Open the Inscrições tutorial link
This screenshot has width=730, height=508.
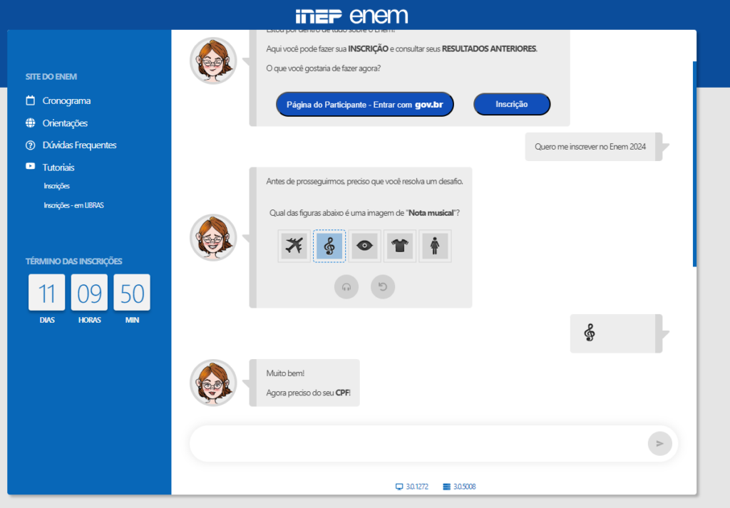coord(57,186)
